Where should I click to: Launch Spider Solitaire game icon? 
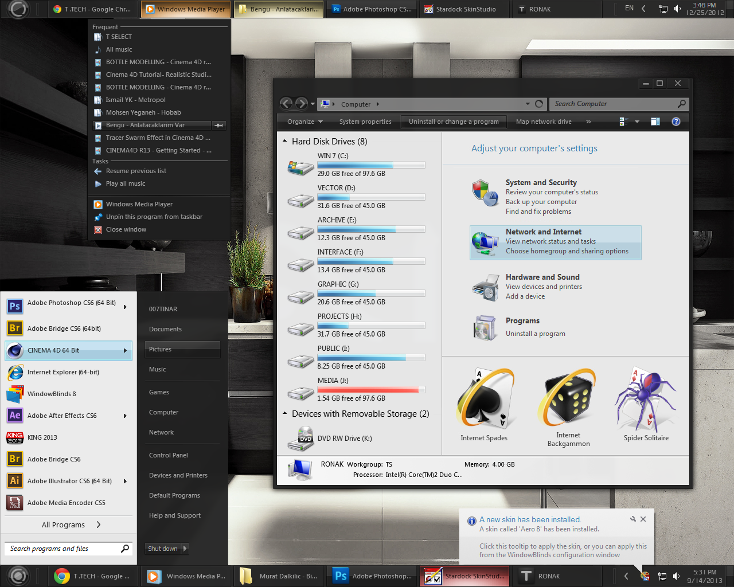tap(646, 398)
